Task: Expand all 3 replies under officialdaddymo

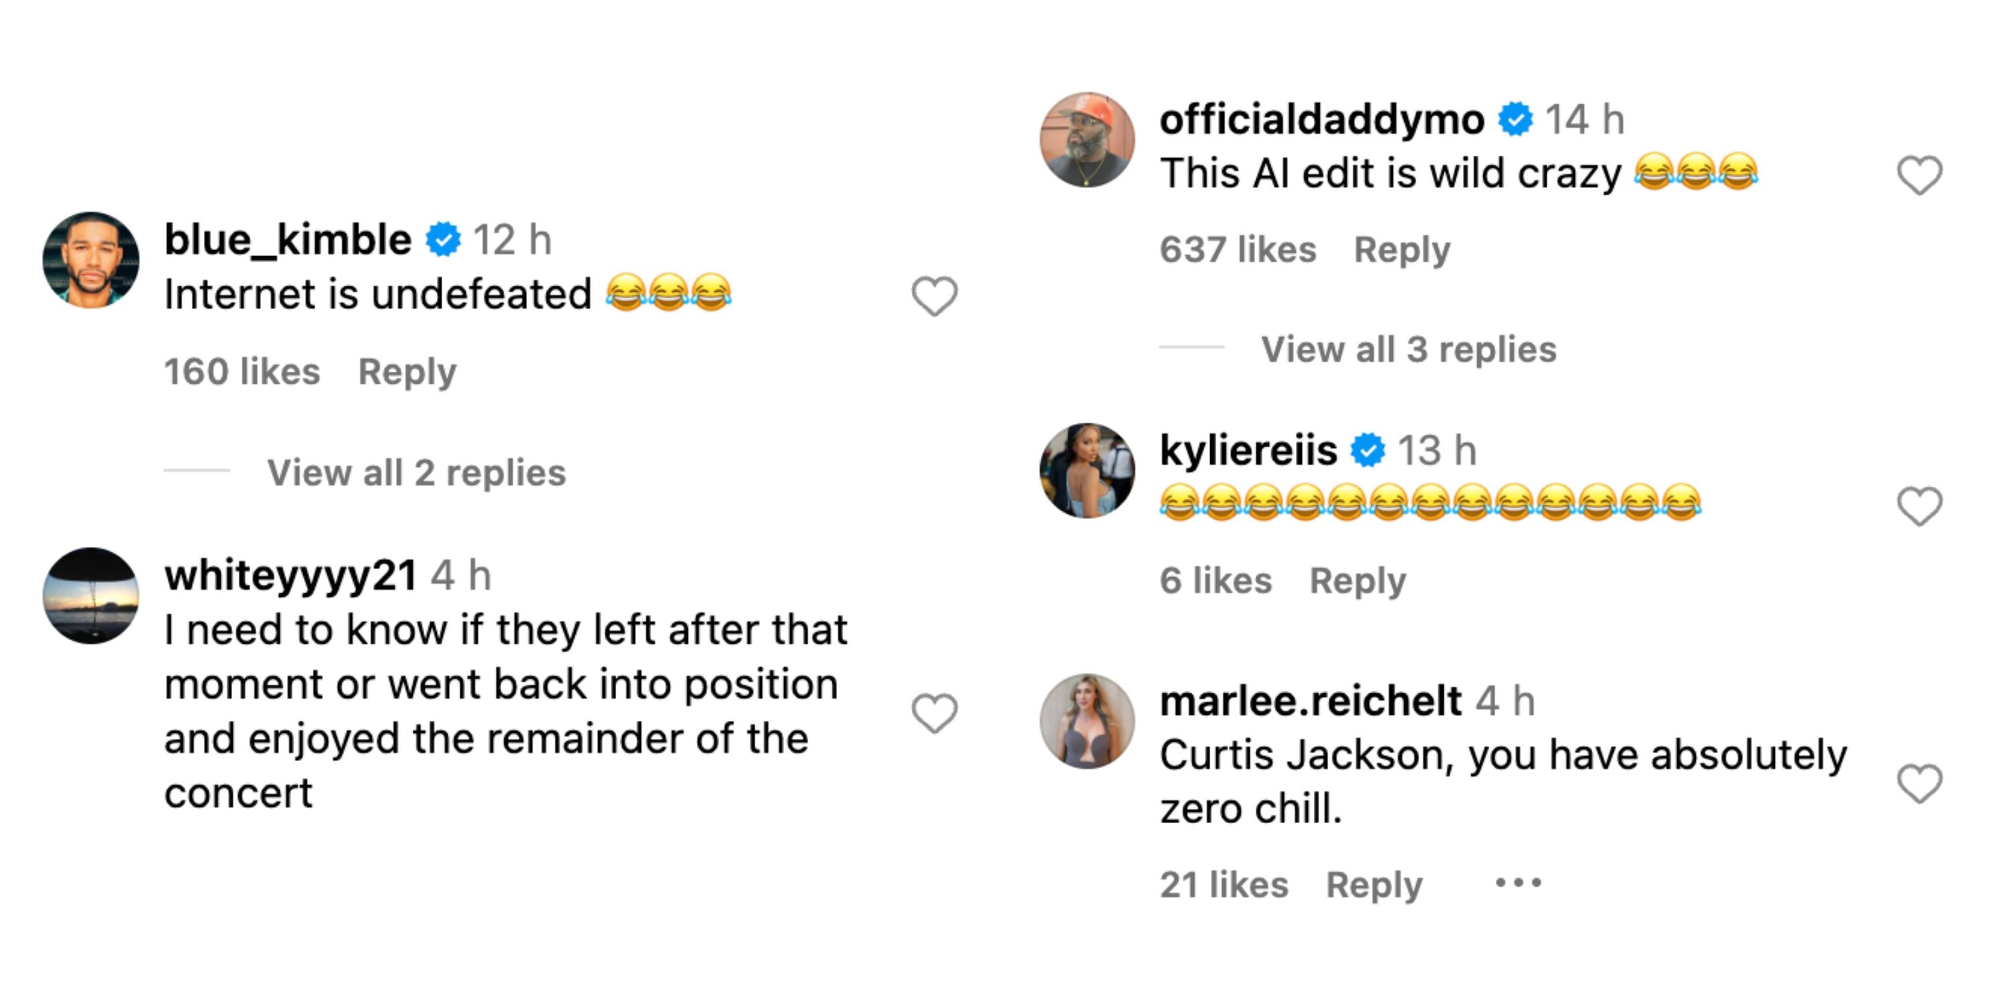Action: point(1408,350)
